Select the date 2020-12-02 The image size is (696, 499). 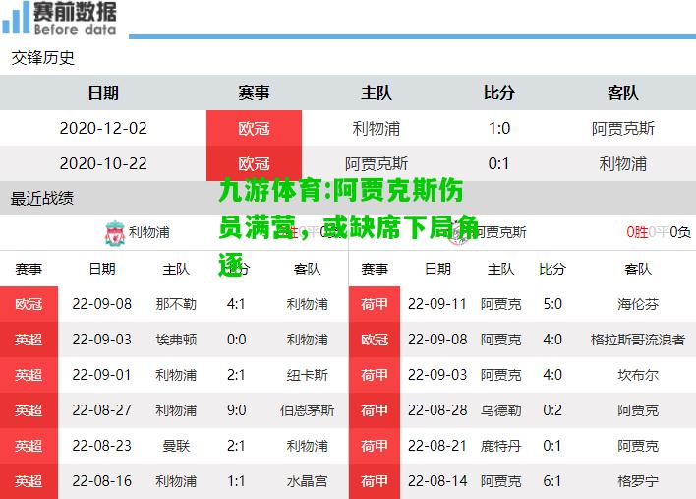point(103,128)
